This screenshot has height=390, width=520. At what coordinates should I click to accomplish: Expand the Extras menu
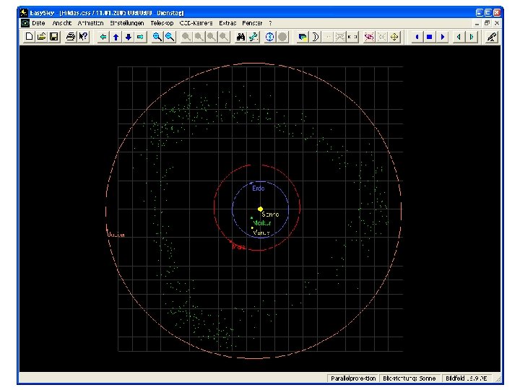[227, 23]
